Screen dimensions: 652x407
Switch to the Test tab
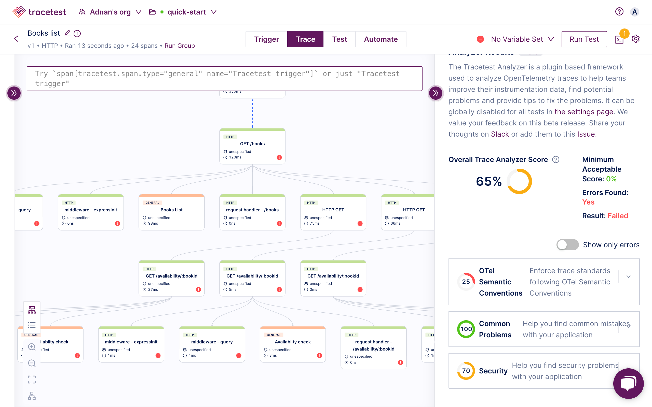[x=339, y=39]
